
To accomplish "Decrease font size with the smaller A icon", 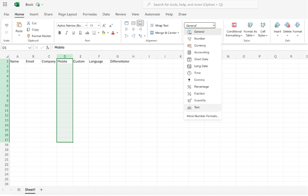I will [x=111, y=25].
